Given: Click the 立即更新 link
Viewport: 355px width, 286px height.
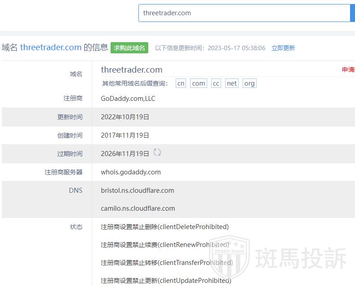Looking at the screenshot, I should (x=283, y=48).
